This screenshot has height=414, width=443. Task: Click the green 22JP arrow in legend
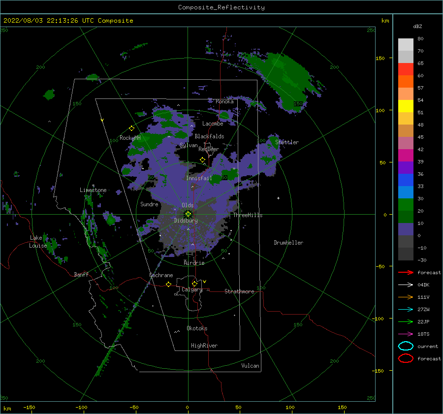(406, 321)
